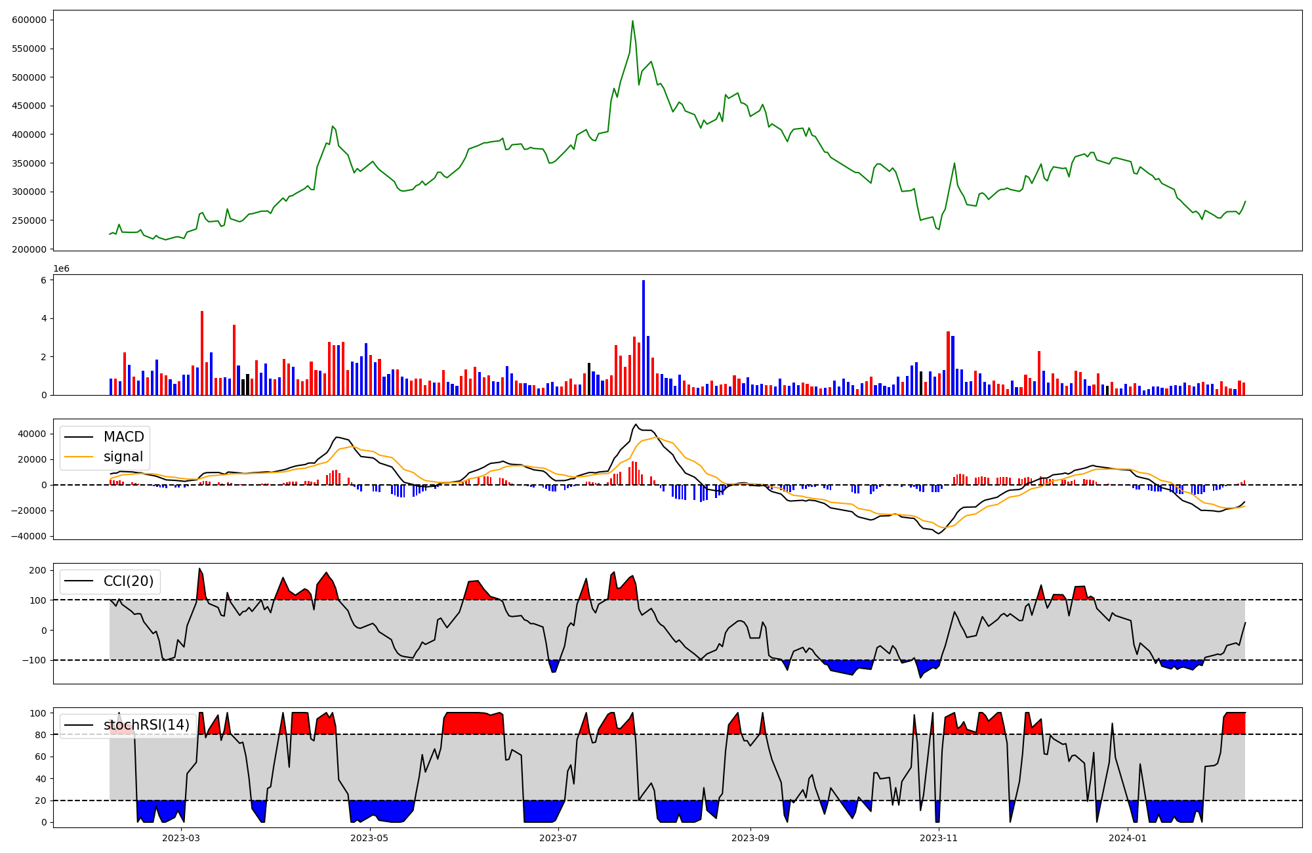Click the price chart's highest peak near 600000
1312x853 pixels.
[x=632, y=21]
